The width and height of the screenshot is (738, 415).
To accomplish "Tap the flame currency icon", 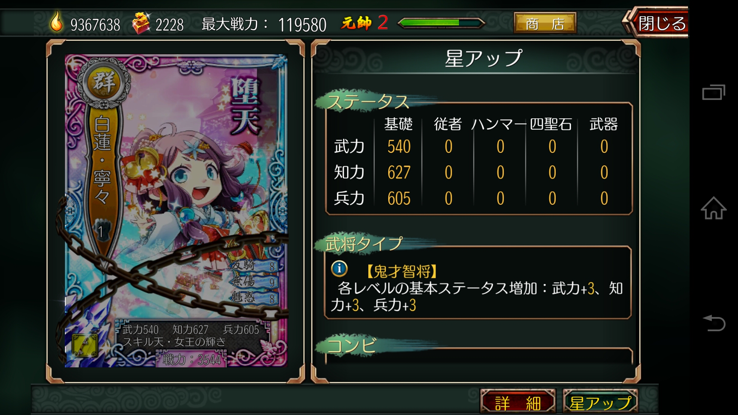I will click(x=57, y=21).
